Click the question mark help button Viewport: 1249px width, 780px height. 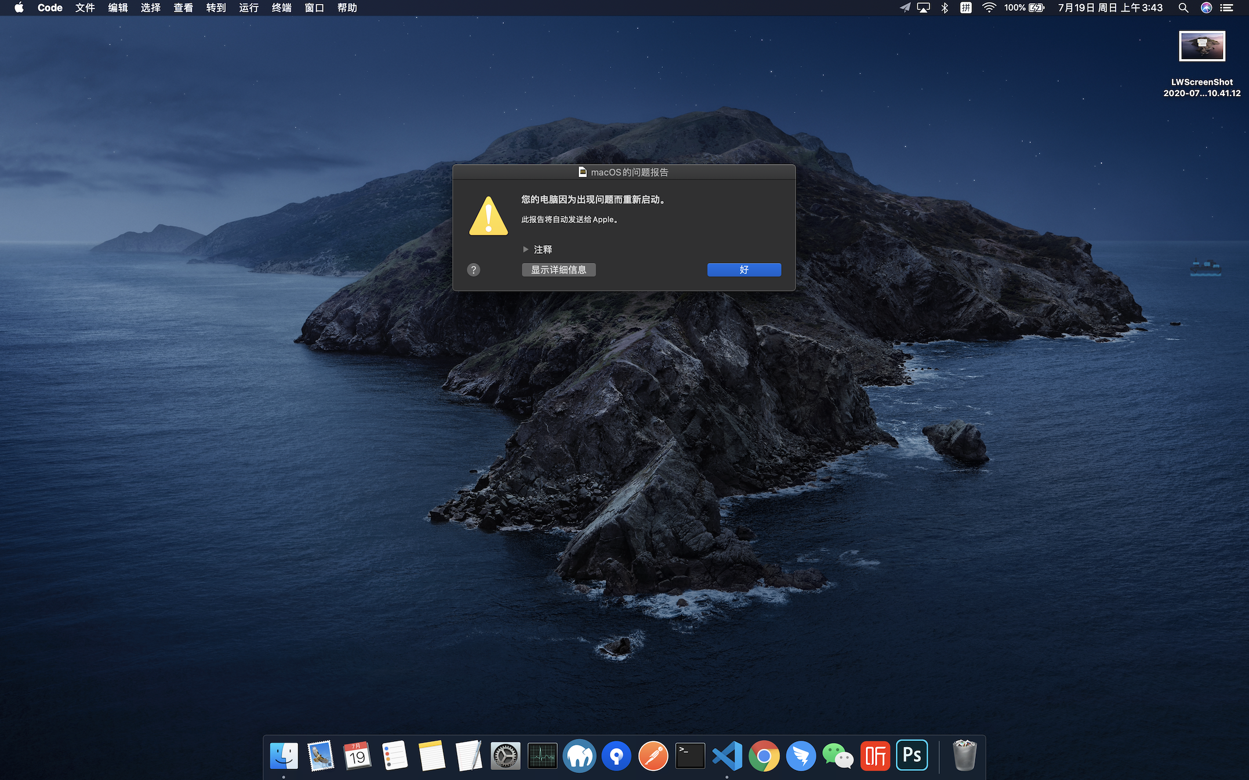[x=473, y=269]
